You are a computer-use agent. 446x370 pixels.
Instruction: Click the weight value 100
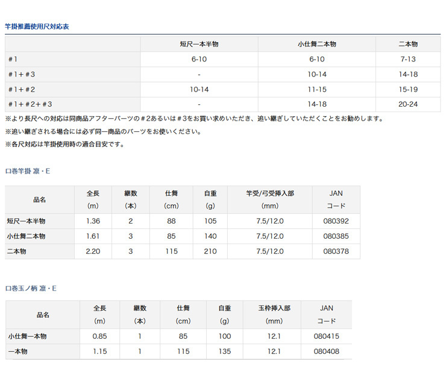(225, 336)
